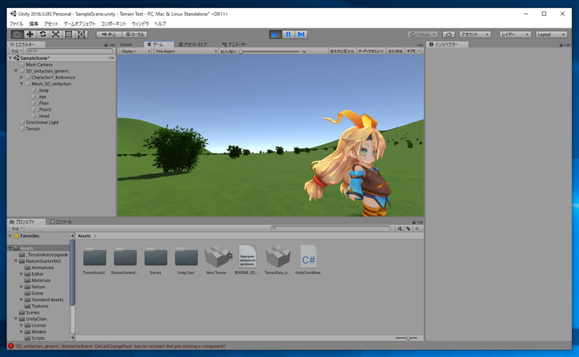Open the Component menu
Viewport: 579px width, 357px height.
click(x=114, y=24)
